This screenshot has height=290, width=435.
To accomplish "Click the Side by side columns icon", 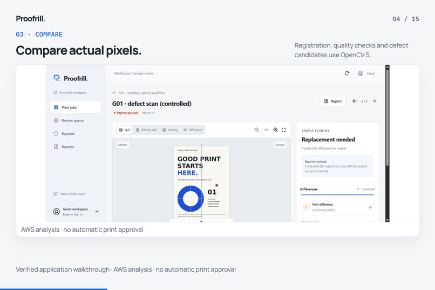I will tap(138, 130).
